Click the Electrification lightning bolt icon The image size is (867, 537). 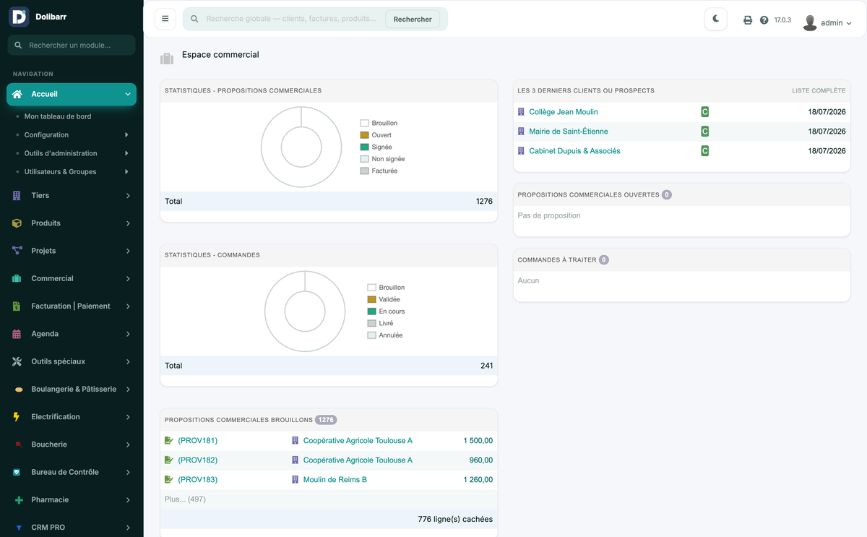[x=17, y=417]
